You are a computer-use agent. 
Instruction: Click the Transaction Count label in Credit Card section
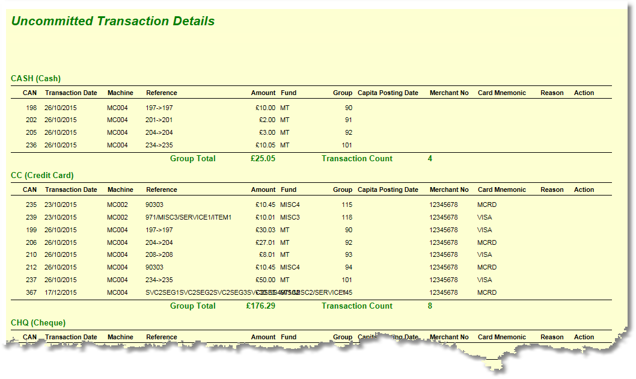[x=356, y=306]
